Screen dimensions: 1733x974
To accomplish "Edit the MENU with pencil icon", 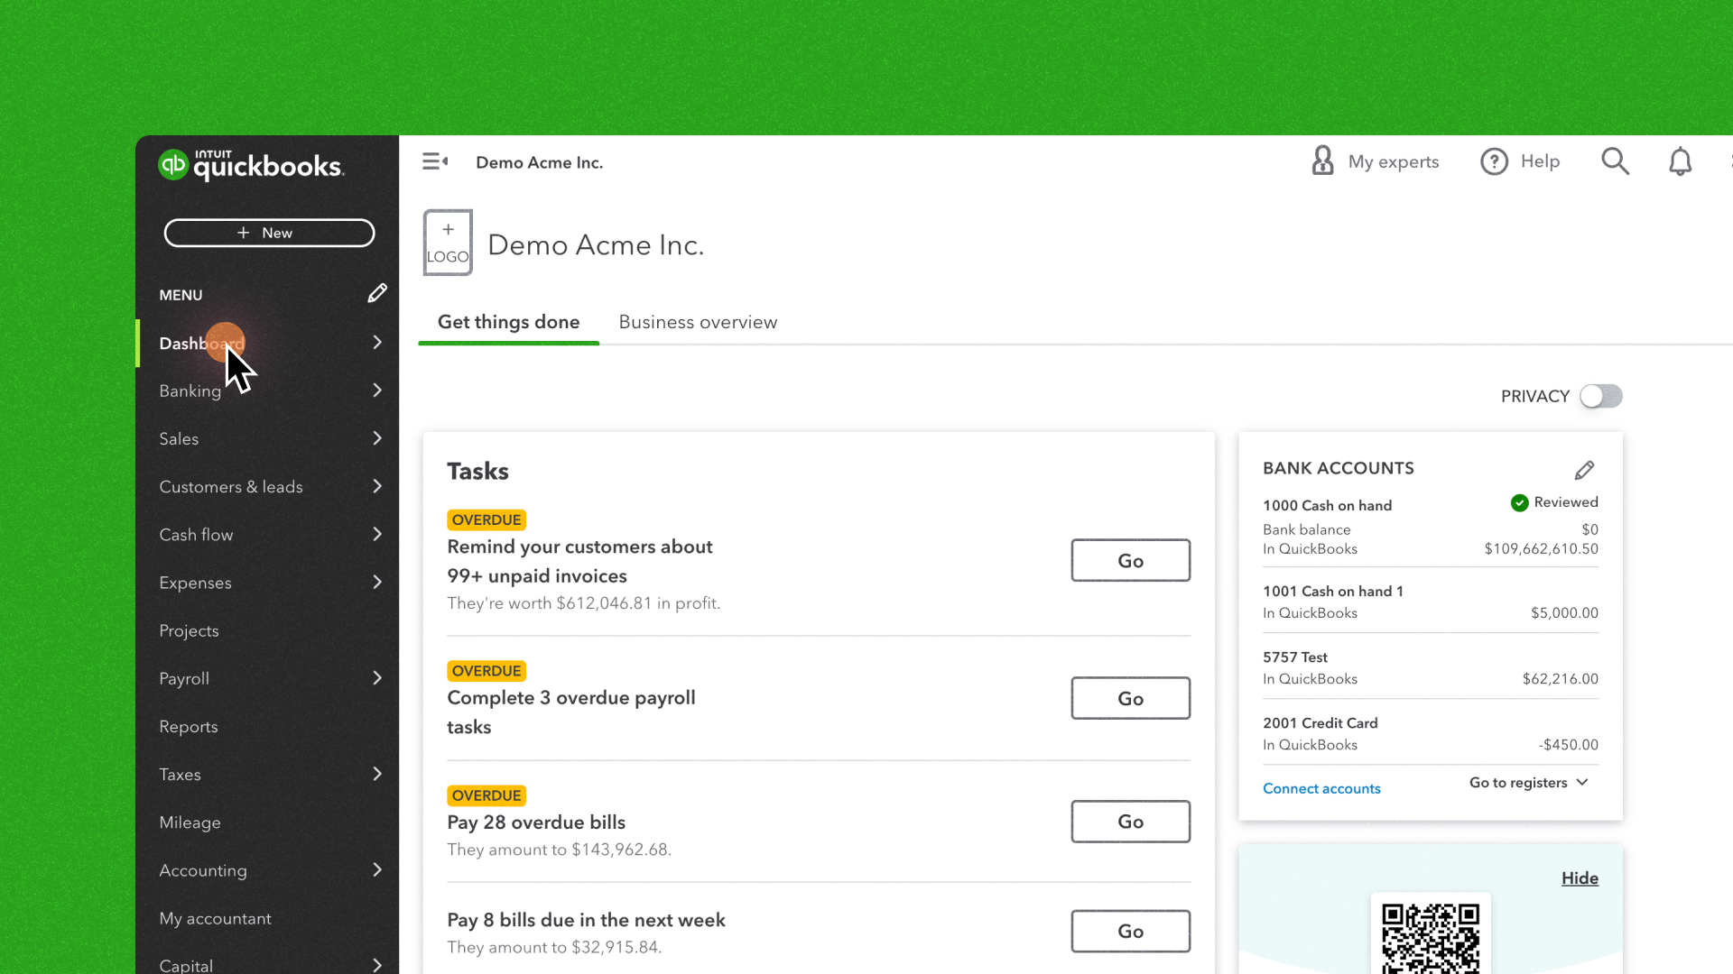I will pyautogui.click(x=377, y=293).
